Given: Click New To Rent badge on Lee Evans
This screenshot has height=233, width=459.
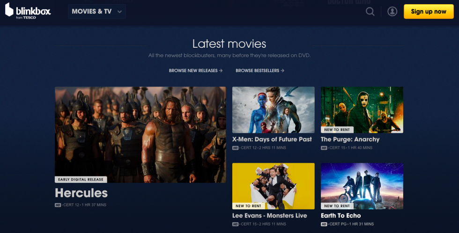Looking at the screenshot, I should pos(249,206).
